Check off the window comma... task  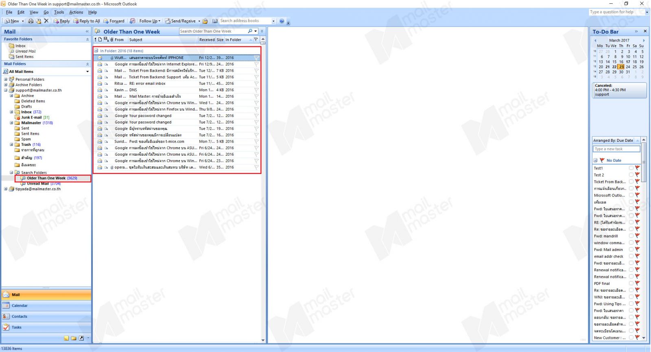pyautogui.click(x=631, y=242)
